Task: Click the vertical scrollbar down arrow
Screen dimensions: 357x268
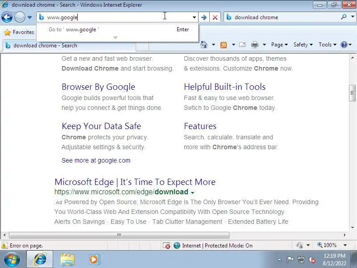Action: click(x=353, y=227)
